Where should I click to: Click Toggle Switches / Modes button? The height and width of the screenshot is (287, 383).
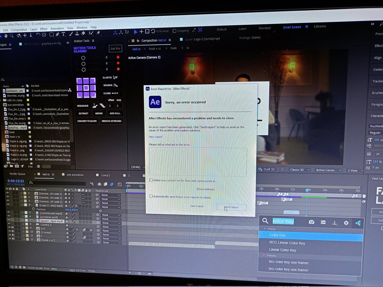82,270
